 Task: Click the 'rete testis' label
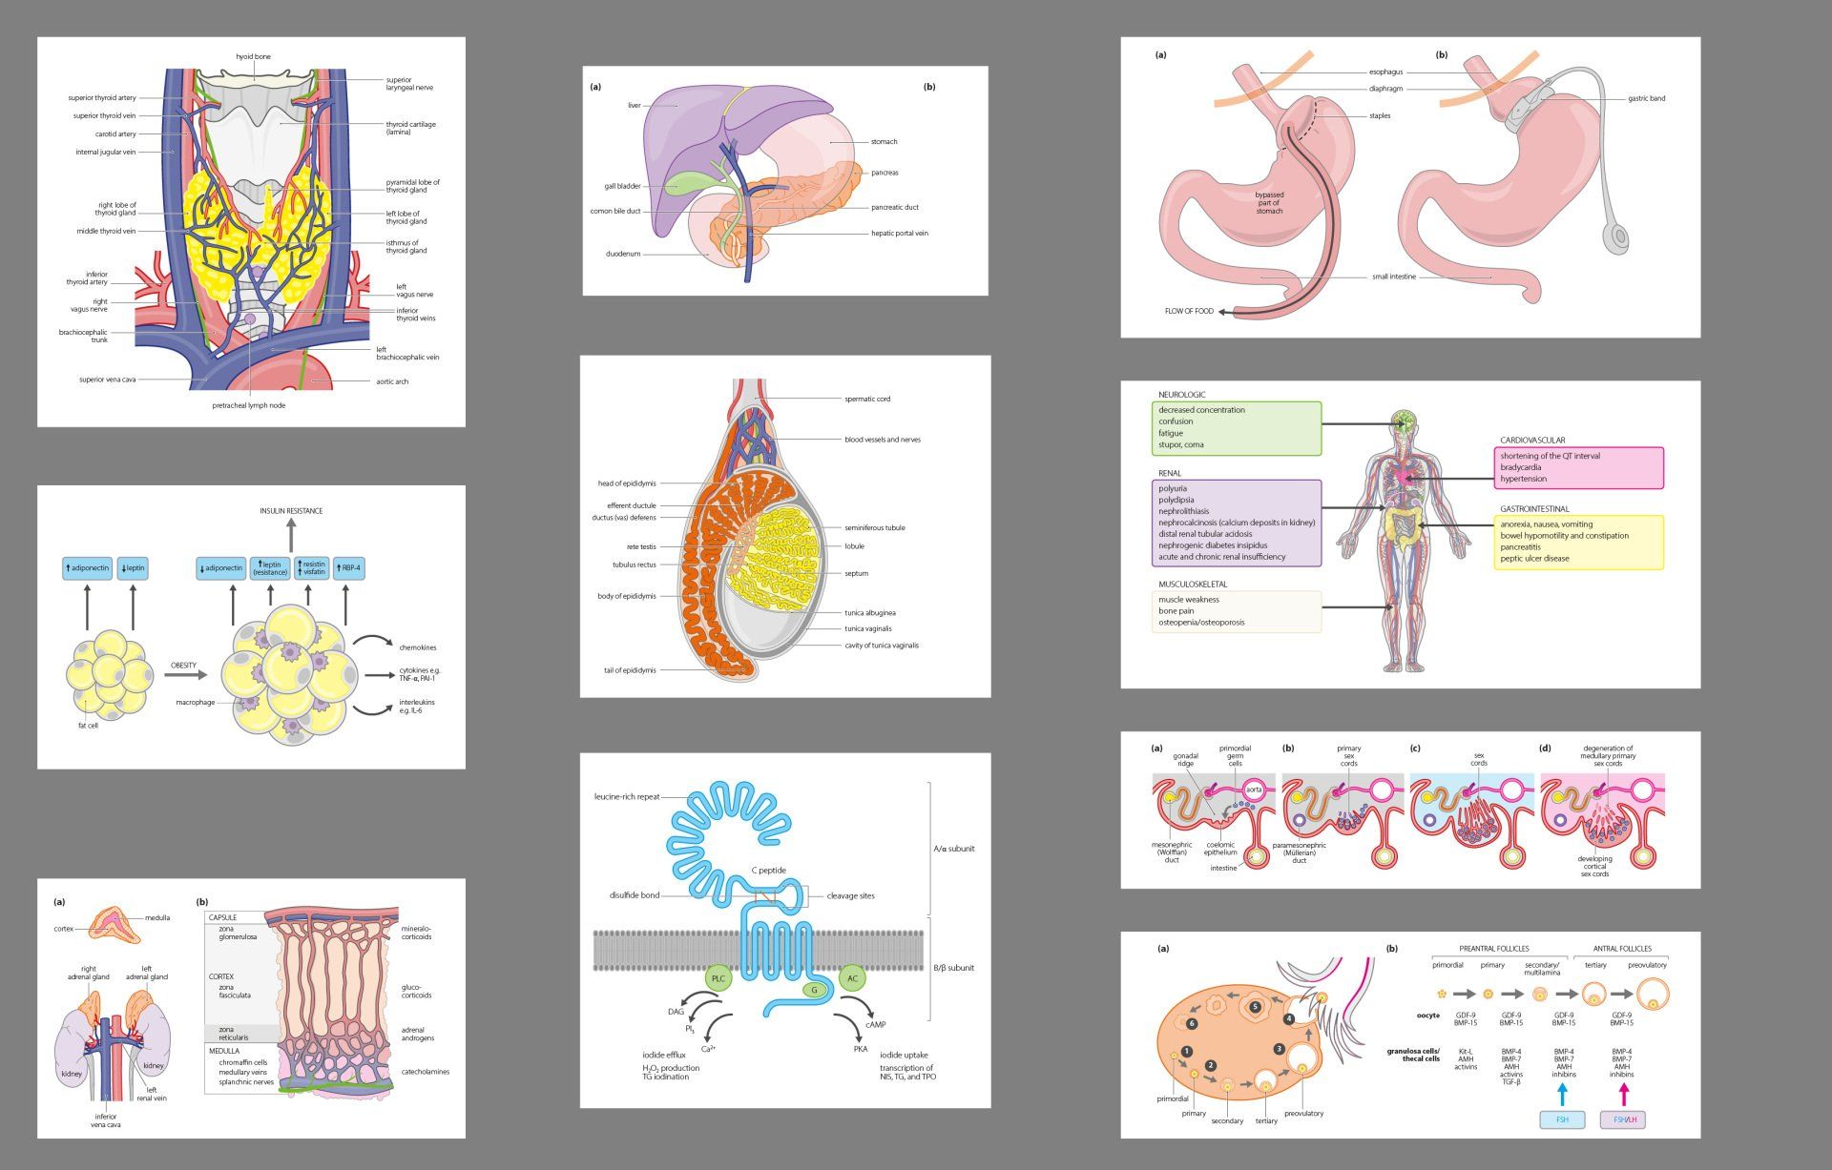[641, 546]
